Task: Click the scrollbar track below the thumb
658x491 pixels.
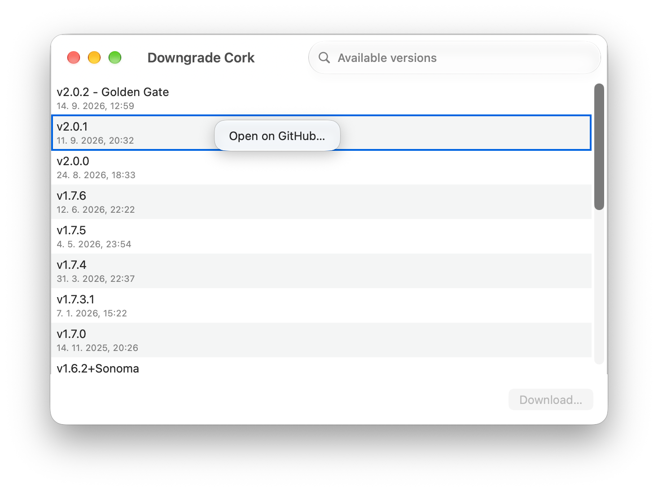Action: 599,287
